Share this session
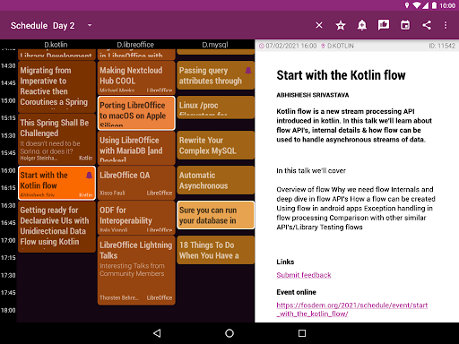The width and height of the screenshot is (459, 344). pyautogui.click(x=427, y=25)
